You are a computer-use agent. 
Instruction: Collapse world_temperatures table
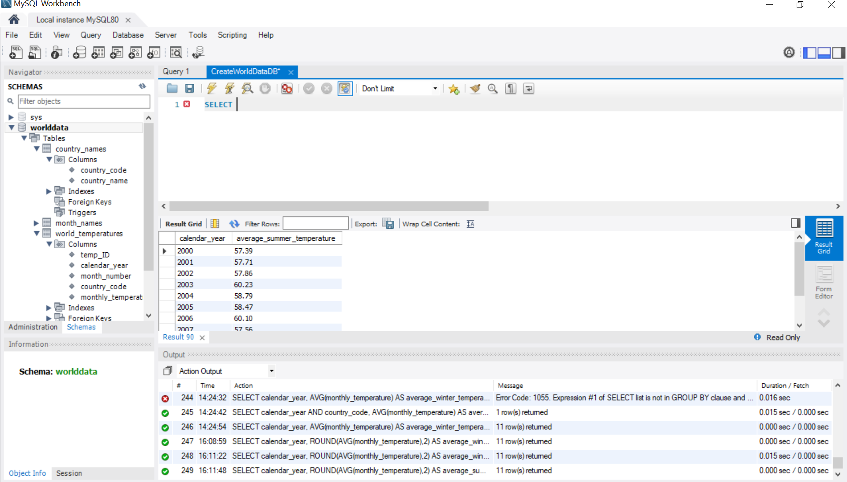(x=37, y=233)
